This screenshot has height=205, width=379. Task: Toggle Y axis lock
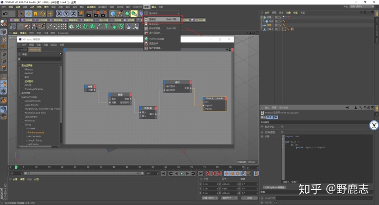pos(66,14)
